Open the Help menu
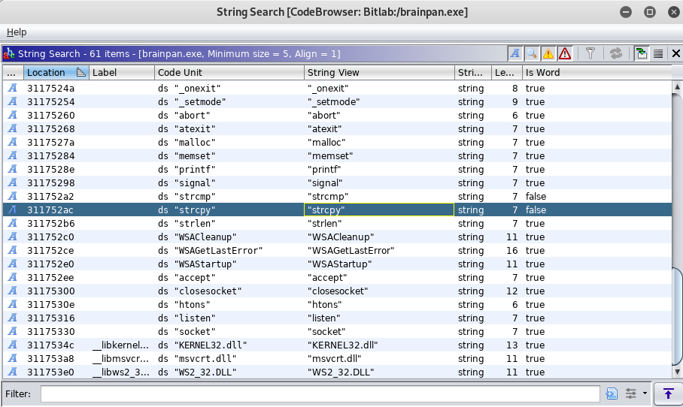Screen dimensions: 683x407 (x=17, y=32)
